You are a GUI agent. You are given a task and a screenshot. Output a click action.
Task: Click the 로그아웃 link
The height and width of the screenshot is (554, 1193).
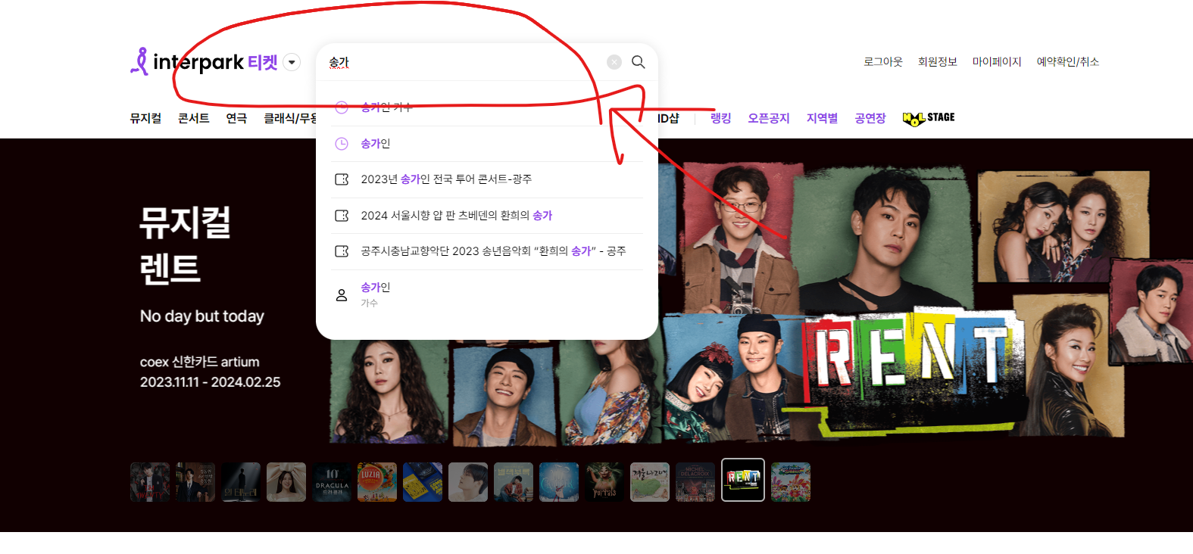[x=883, y=62]
